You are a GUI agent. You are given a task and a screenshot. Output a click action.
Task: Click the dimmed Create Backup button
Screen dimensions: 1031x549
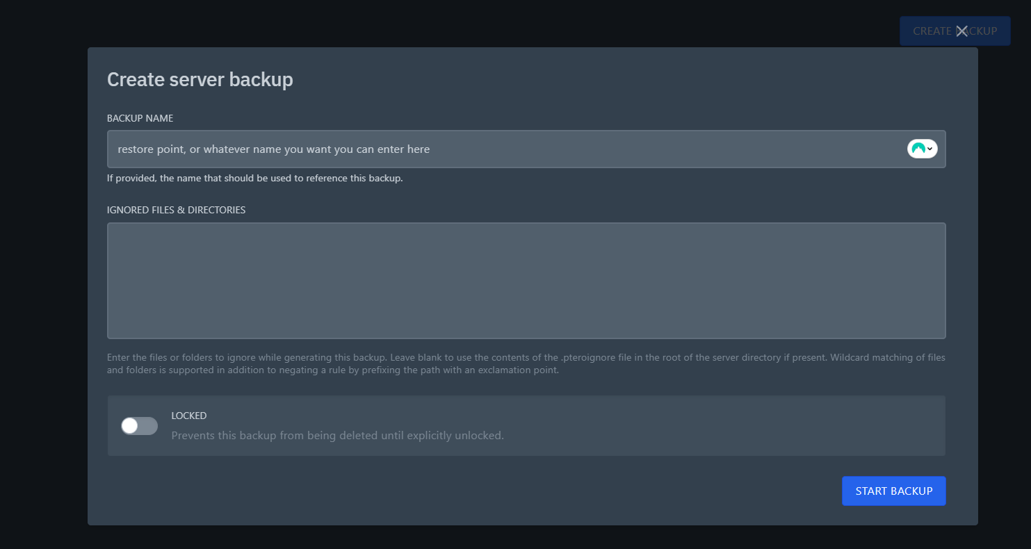pyautogui.click(x=925, y=31)
